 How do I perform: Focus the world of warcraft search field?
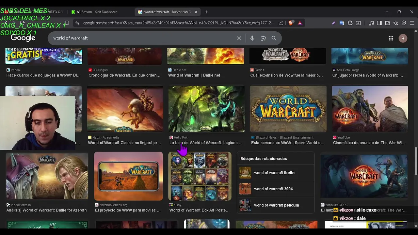(144, 38)
